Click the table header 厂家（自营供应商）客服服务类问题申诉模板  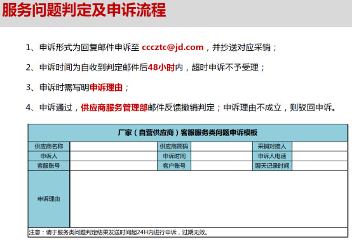188,133
